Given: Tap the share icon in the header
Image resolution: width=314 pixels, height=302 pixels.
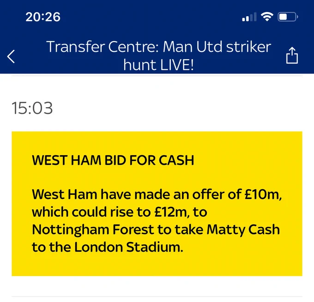Looking at the screenshot, I should pos(292,55).
